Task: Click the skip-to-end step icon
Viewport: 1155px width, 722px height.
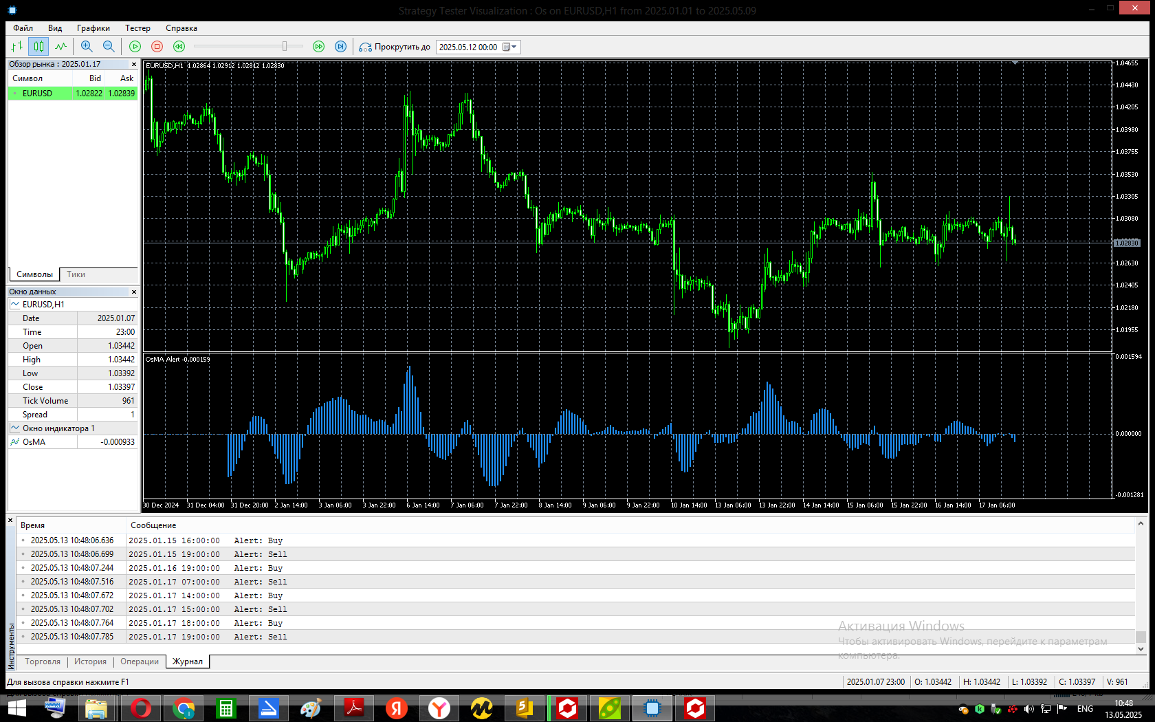Action: coord(340,47)
